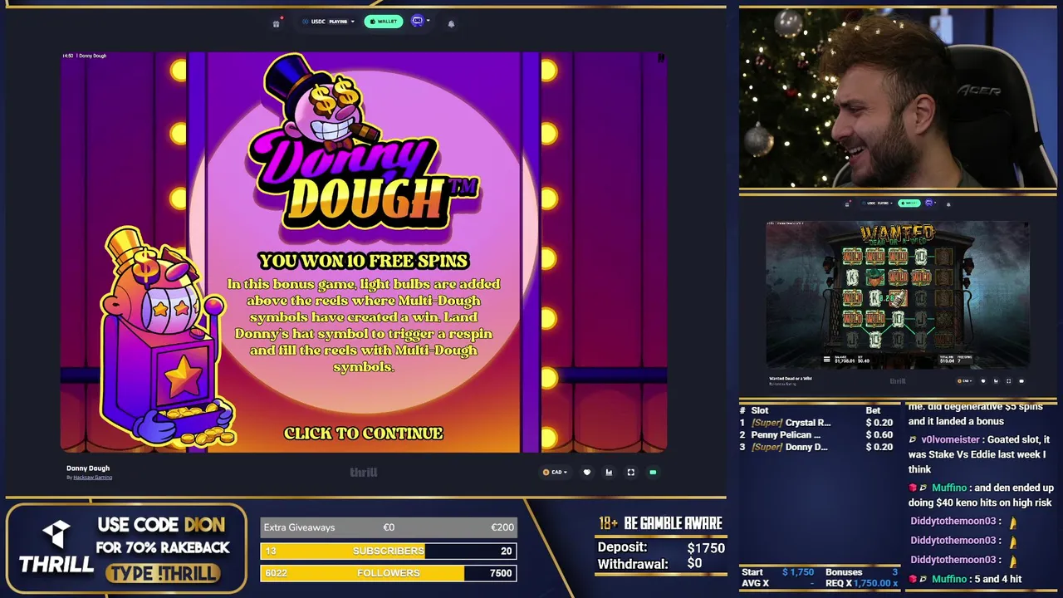Click the 'Slot' column header
The width and height of the screenshot is (1063, 598).
760,410
